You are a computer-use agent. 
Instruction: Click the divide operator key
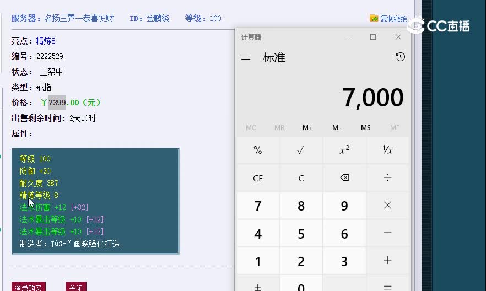pyautogui.click(x=387, y=178)
